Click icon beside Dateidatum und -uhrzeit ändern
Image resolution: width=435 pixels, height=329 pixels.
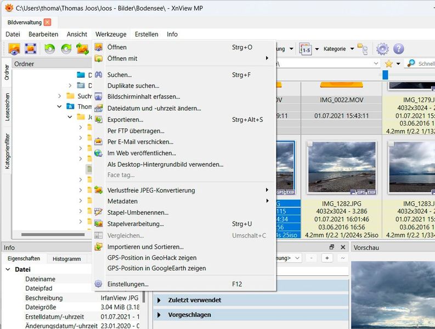pyautogui.click(x=99, y=108)
